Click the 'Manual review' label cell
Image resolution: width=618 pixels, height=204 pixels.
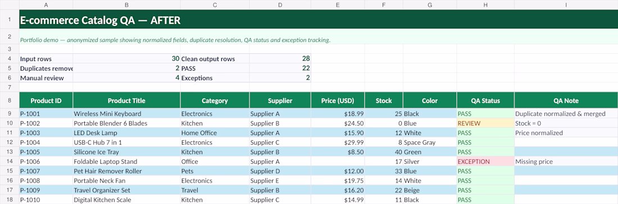(46, 78)
